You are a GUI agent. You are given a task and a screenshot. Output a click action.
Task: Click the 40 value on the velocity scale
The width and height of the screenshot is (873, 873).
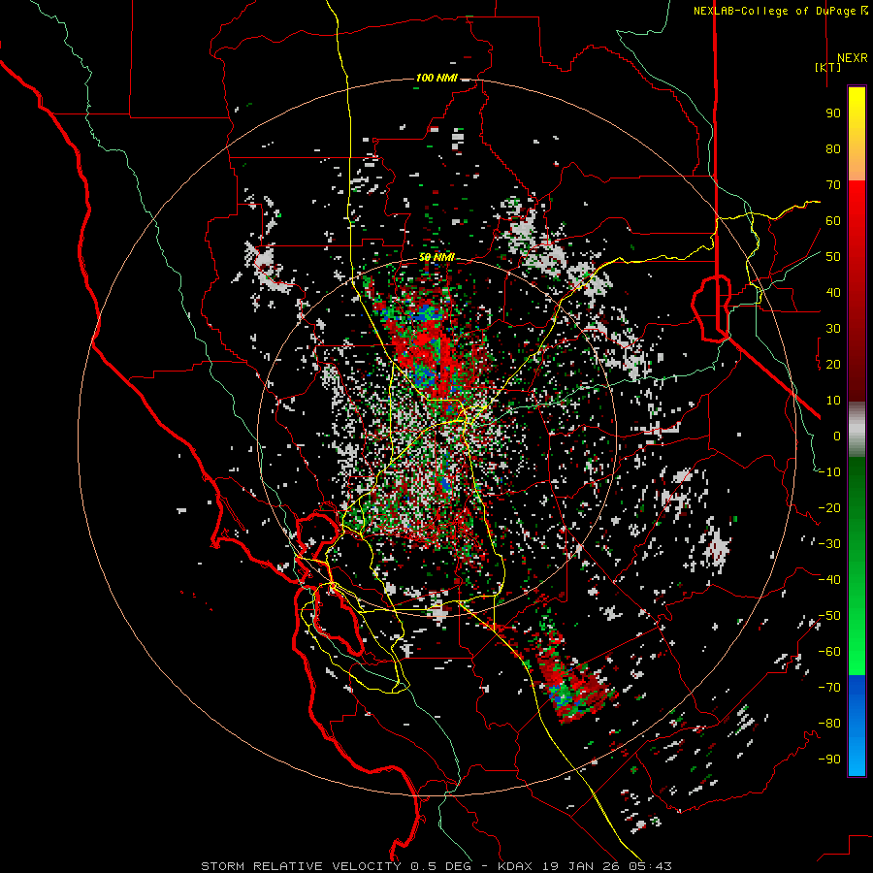coord(833,293)
